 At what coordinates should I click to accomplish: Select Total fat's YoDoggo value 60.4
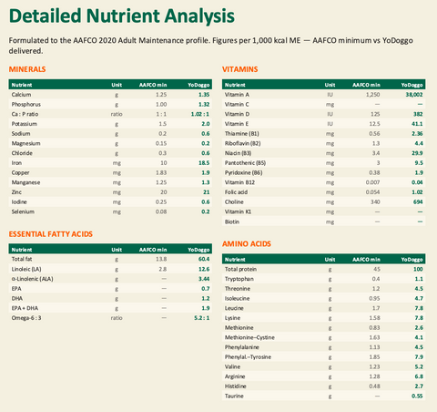pyautogui.click(x=204, y=259)
